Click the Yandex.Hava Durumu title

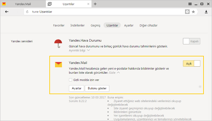pyautogui.click(x=85, y=40)
